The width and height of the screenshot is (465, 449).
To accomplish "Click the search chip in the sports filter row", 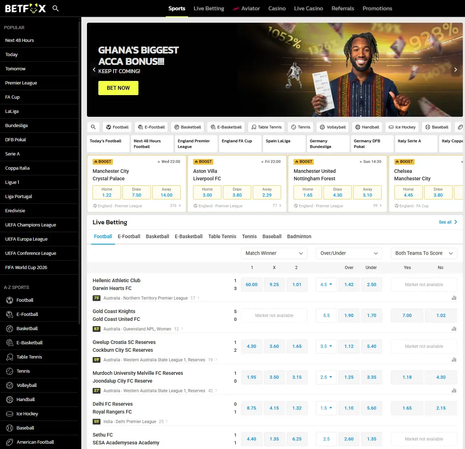I will pyautogui.click(x=93, y=127).
